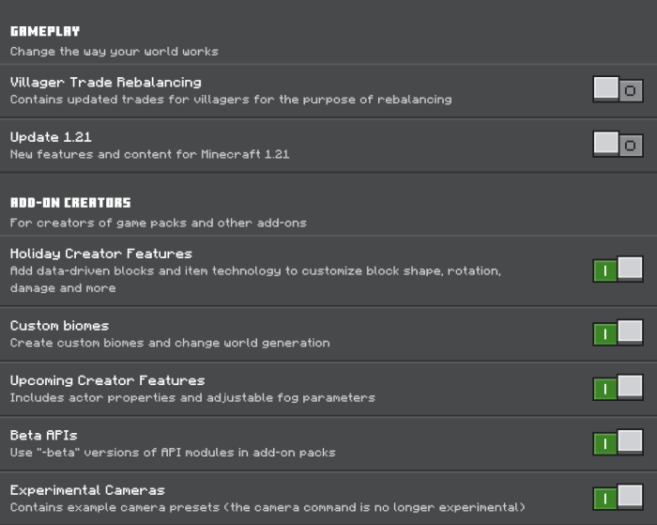Image resolution: width=657 pixels, height=525 pixels.
Task: Select the Custom biomes option label
Action: click(x=59, y=326)
